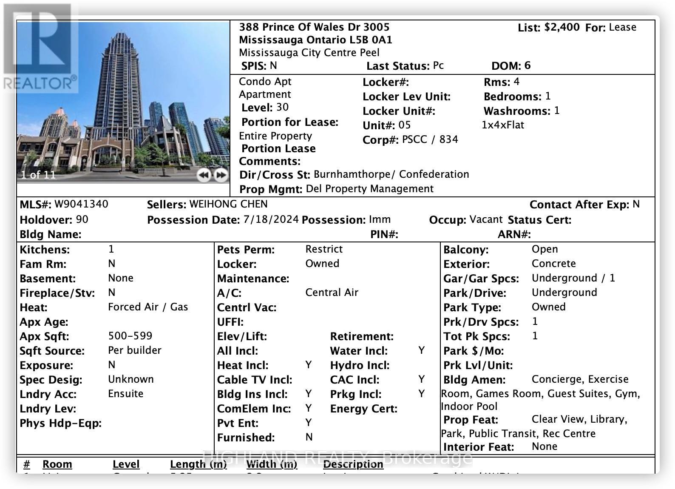Click the Balcony value 'Open'
Screen dimensions: 675x489
545,250
